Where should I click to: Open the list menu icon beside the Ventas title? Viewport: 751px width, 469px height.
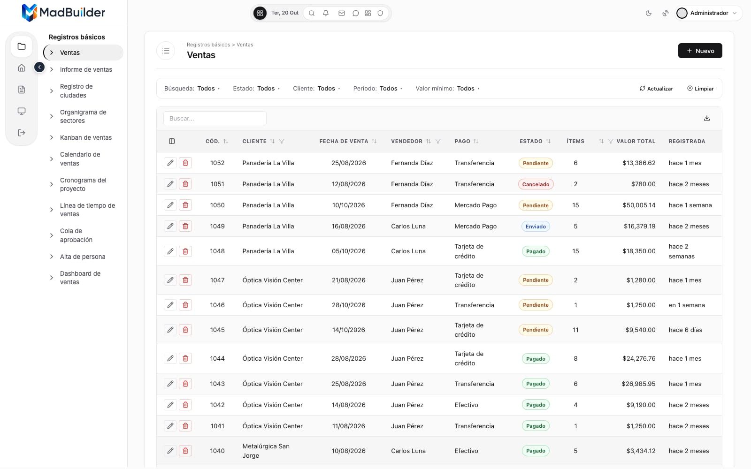166,51
